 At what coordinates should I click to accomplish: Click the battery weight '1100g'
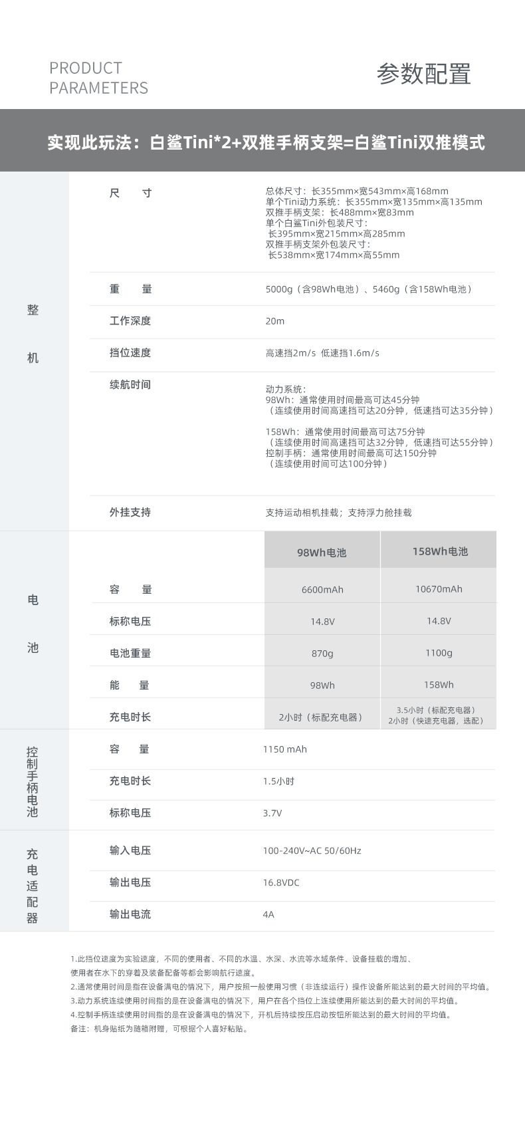(x=439, y=653)
